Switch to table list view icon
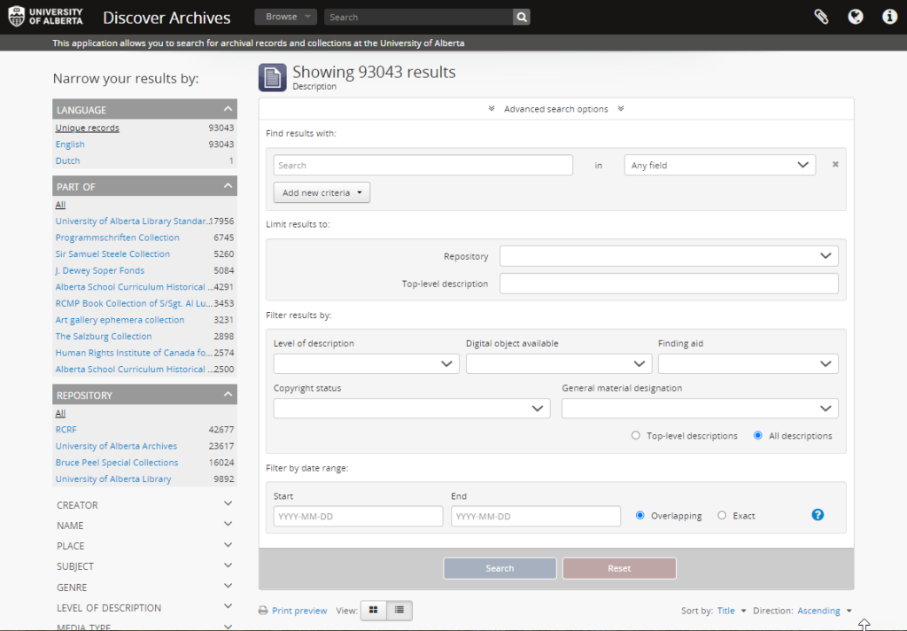Image resolution: width=907 pixels, height=631 pixels. 399,610
